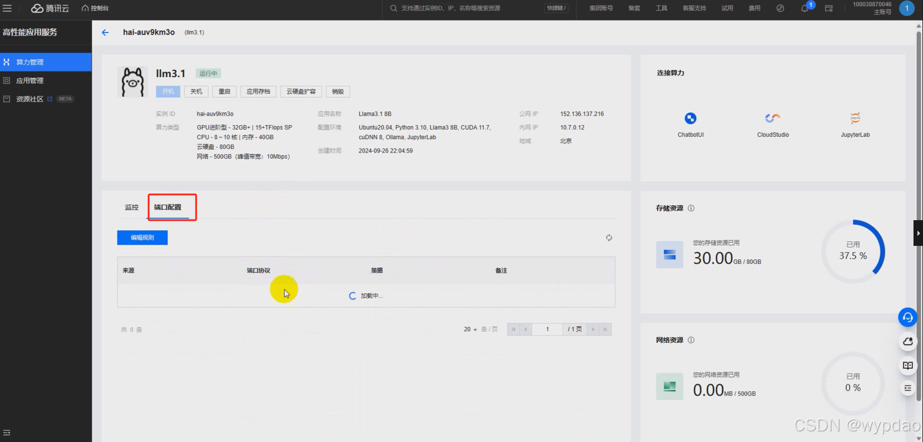923x442 pixels.
Task: Open the 集团账号 menu
Action: [601, 8]
